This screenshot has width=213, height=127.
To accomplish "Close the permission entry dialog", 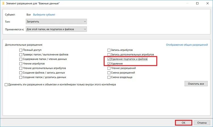I will pos(207,3).
